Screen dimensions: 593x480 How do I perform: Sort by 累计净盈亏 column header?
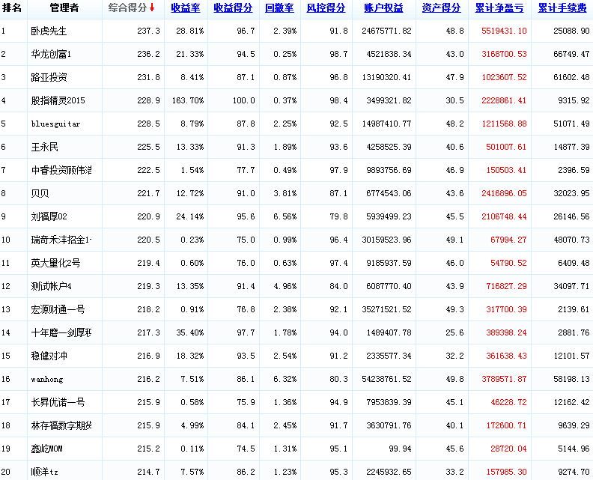click(x=499, y=8)
